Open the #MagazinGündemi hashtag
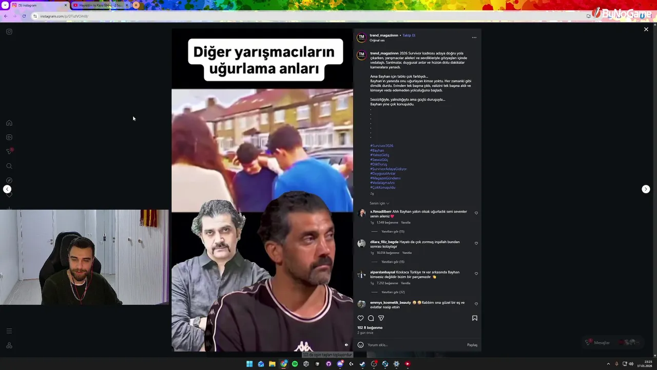Viewport: 657px width, 370px height. pyautogui.click(x=385, y=178)
